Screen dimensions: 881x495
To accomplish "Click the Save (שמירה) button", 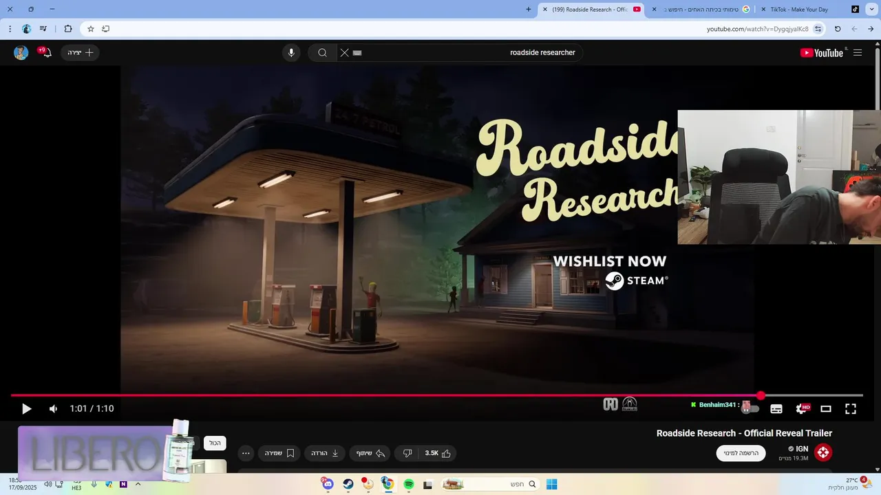I will click(x=279, y=453).
